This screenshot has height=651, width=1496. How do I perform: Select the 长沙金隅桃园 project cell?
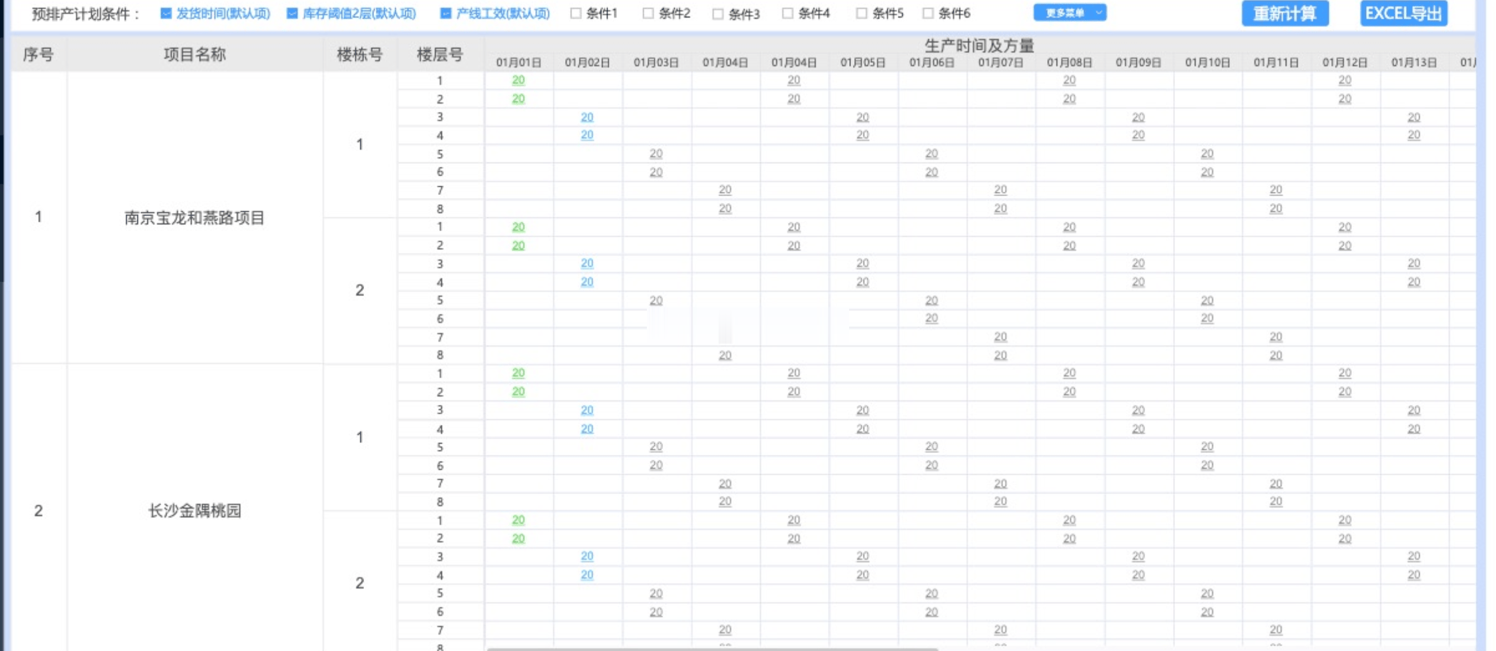[x=195, y=510]
